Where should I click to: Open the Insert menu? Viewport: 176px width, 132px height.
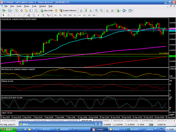(x=19, y=6)
